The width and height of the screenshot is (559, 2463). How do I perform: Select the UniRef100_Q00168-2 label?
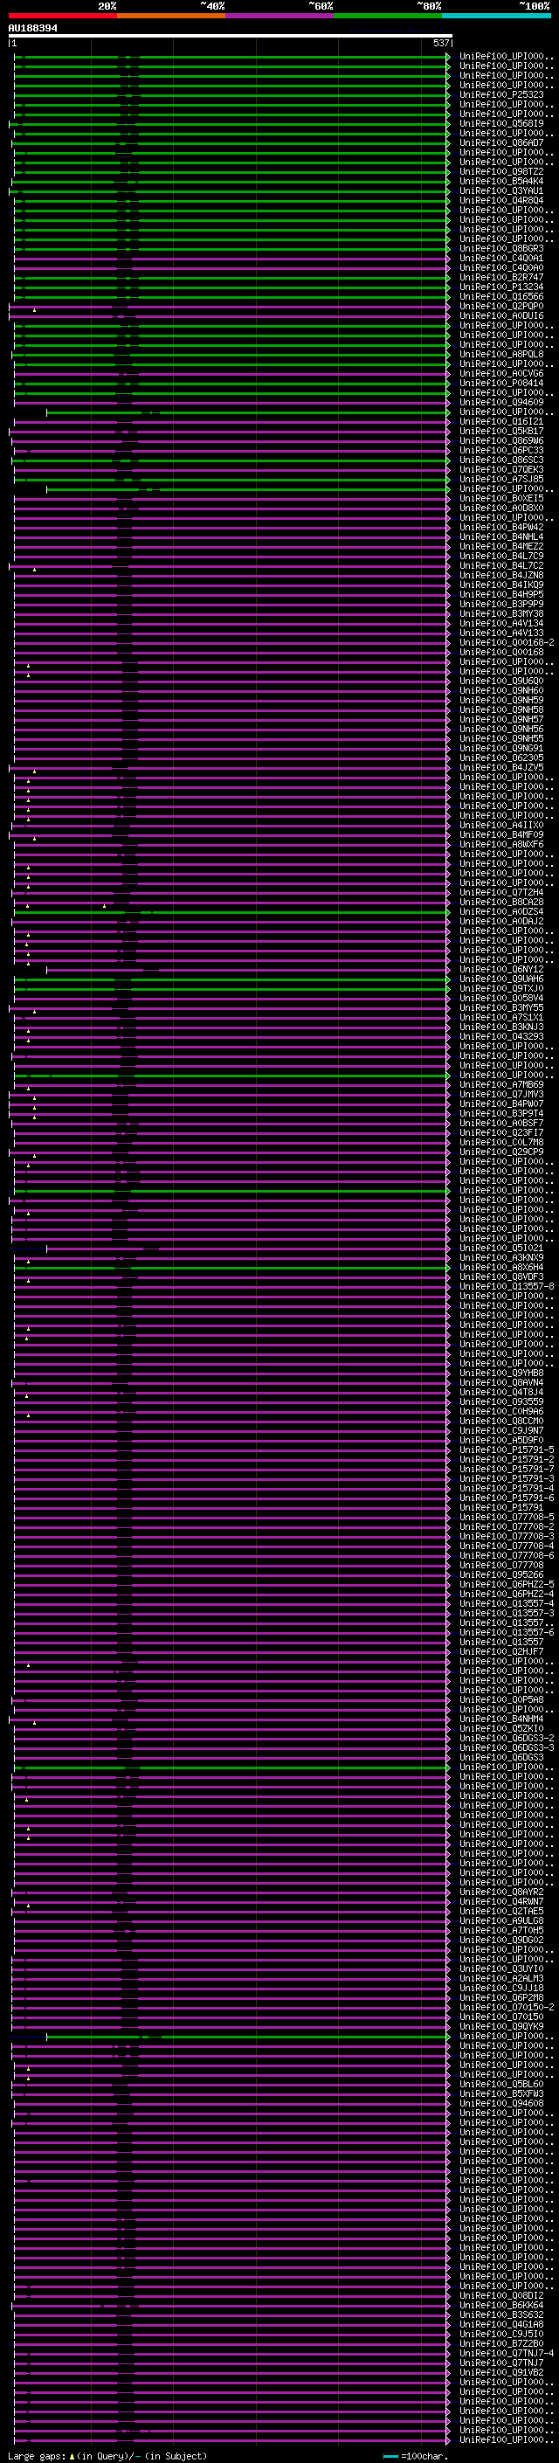coord(507,642)
